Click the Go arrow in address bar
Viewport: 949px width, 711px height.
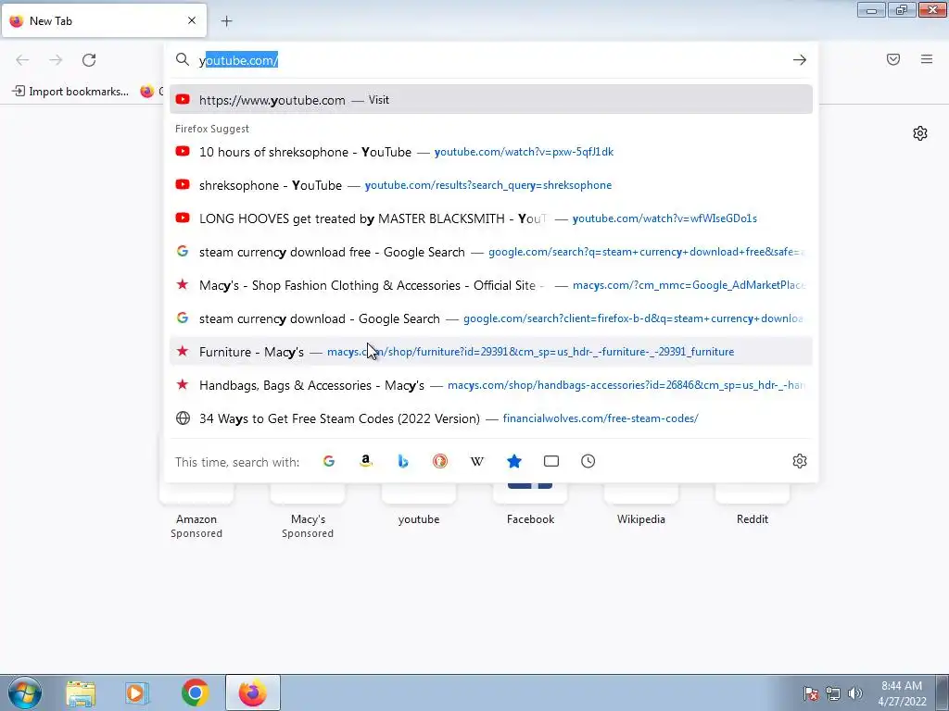(800, 60)
